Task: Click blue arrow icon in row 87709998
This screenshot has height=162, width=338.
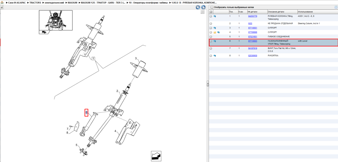Action: (x=218, y=32)
